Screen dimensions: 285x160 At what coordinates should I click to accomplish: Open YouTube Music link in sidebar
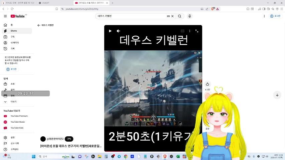[x=17, y=122]
